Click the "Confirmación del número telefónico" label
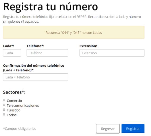This screenshot has width=151, height=136. [33, 66]
